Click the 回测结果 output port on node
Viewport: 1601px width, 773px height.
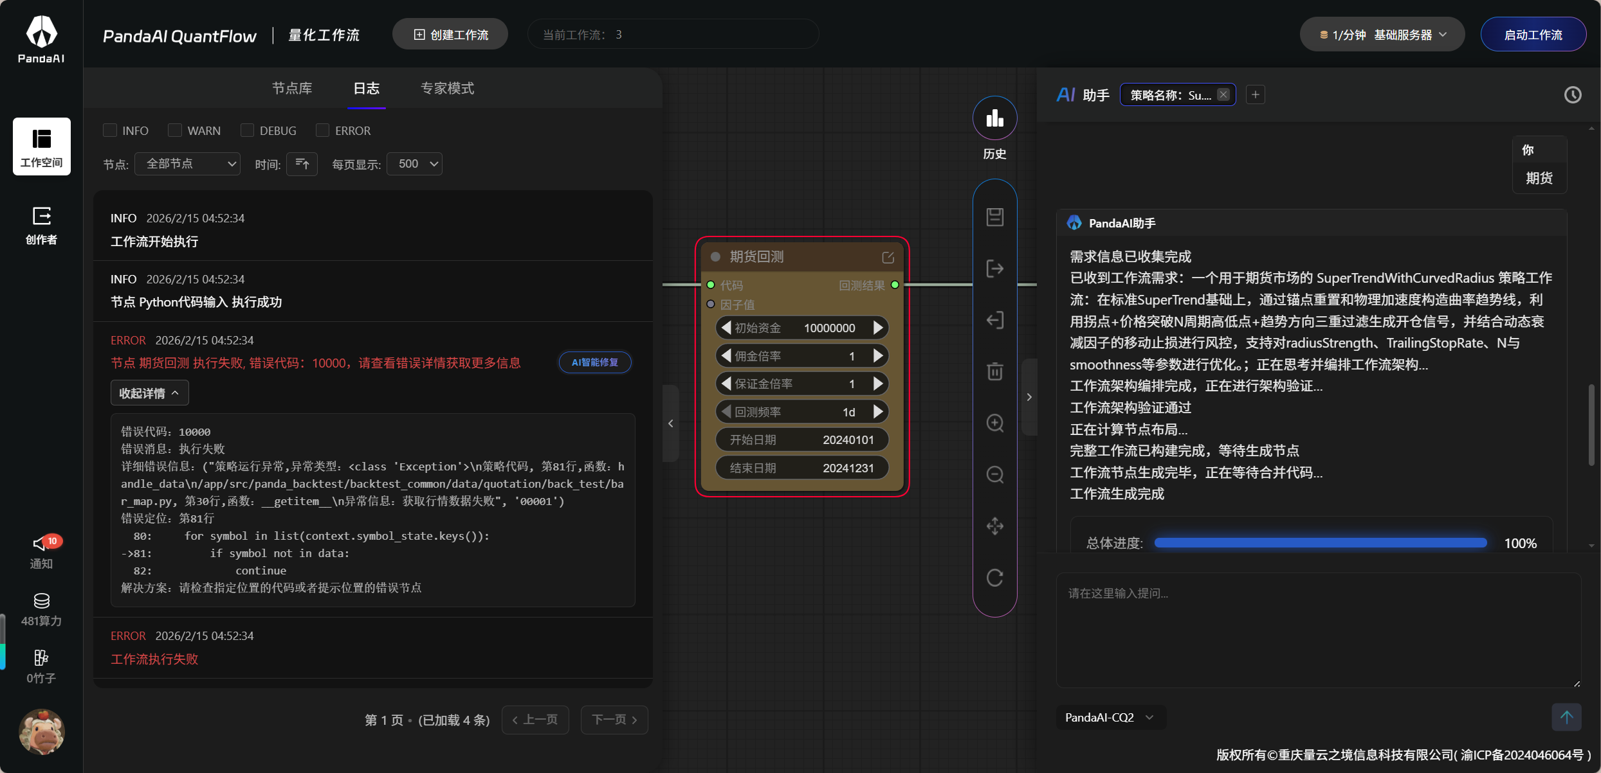[895, 285]
